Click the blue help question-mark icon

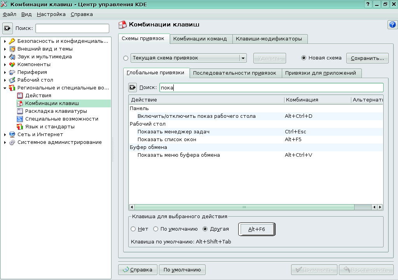coord(392,25)
